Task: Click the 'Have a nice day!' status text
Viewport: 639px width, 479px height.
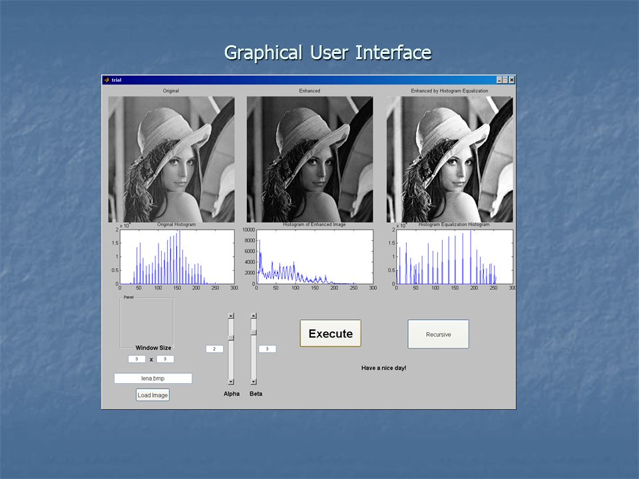Action: tap(383, 368)
